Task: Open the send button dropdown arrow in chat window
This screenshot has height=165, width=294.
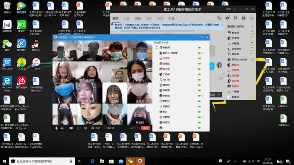Action: [219, 95]
